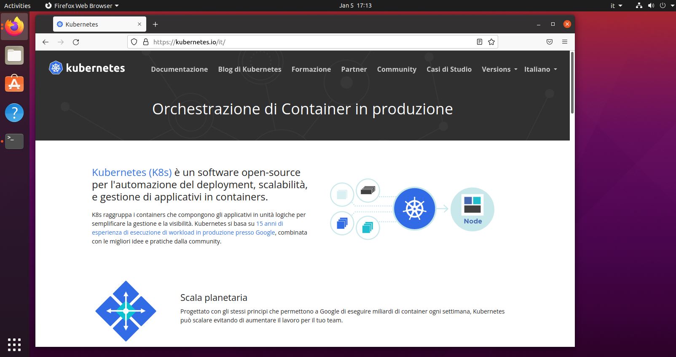The image size is (676, 357).
Task: Toggle reader view icon in address bar
Action: 479,42
